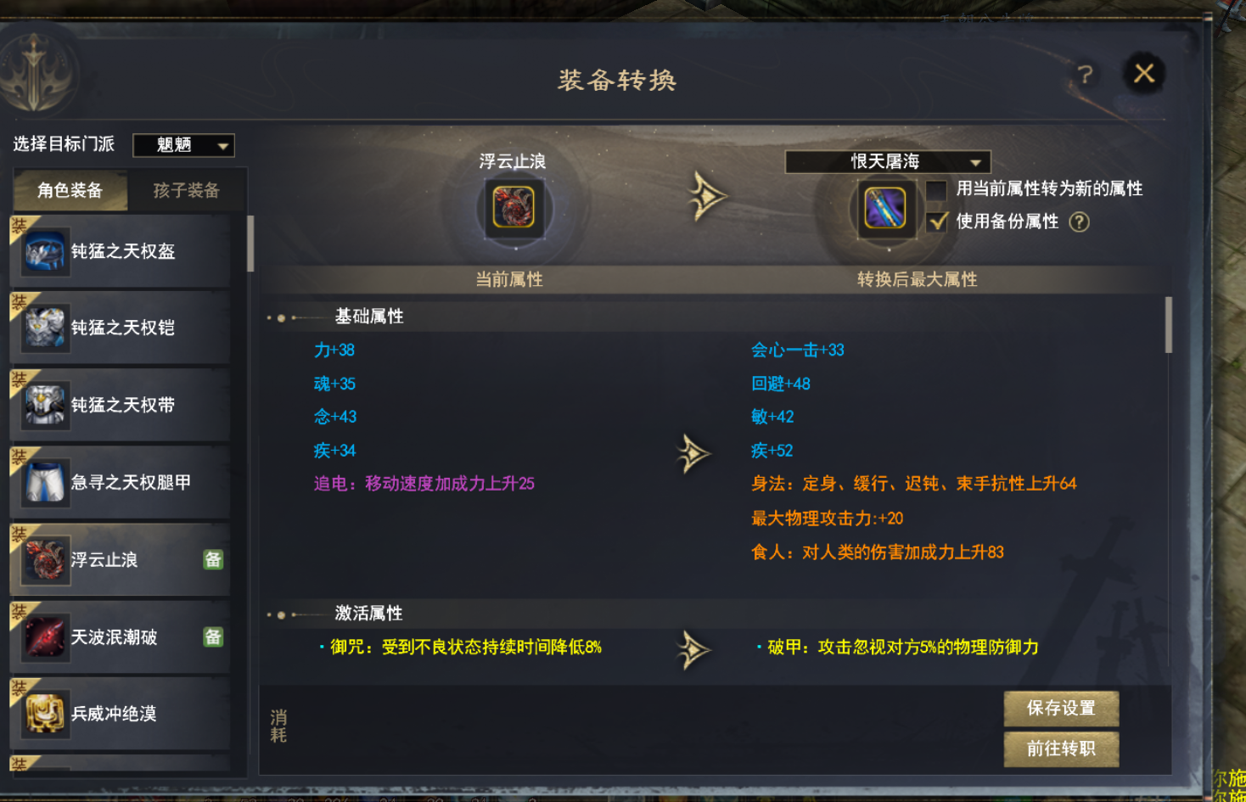
Task: Click the 恨天屠海 target item slot
Action: [x=885, y=208]
